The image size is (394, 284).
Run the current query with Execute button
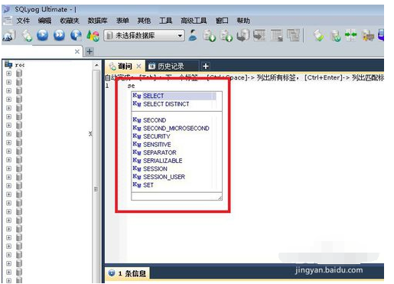43,35
